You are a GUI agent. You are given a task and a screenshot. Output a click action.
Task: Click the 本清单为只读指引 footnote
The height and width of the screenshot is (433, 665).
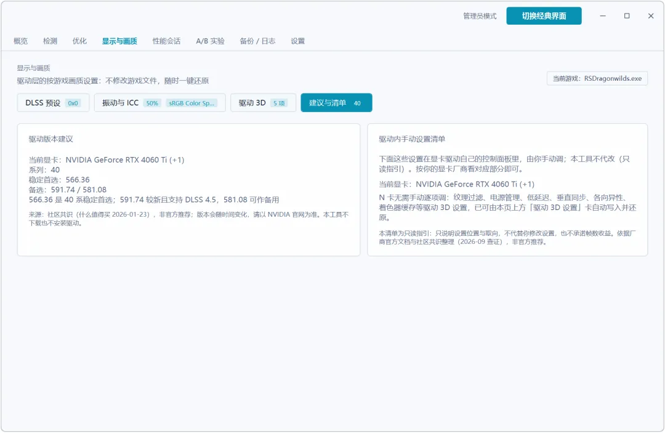click(507, 238)
